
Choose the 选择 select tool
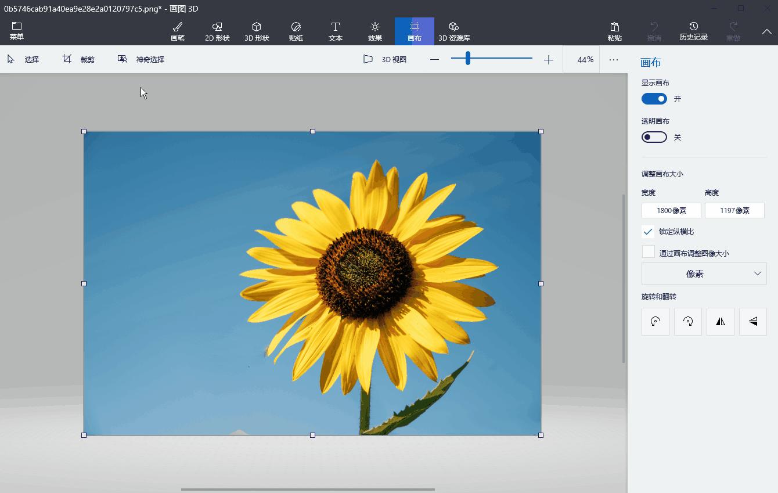pos(23,59)
